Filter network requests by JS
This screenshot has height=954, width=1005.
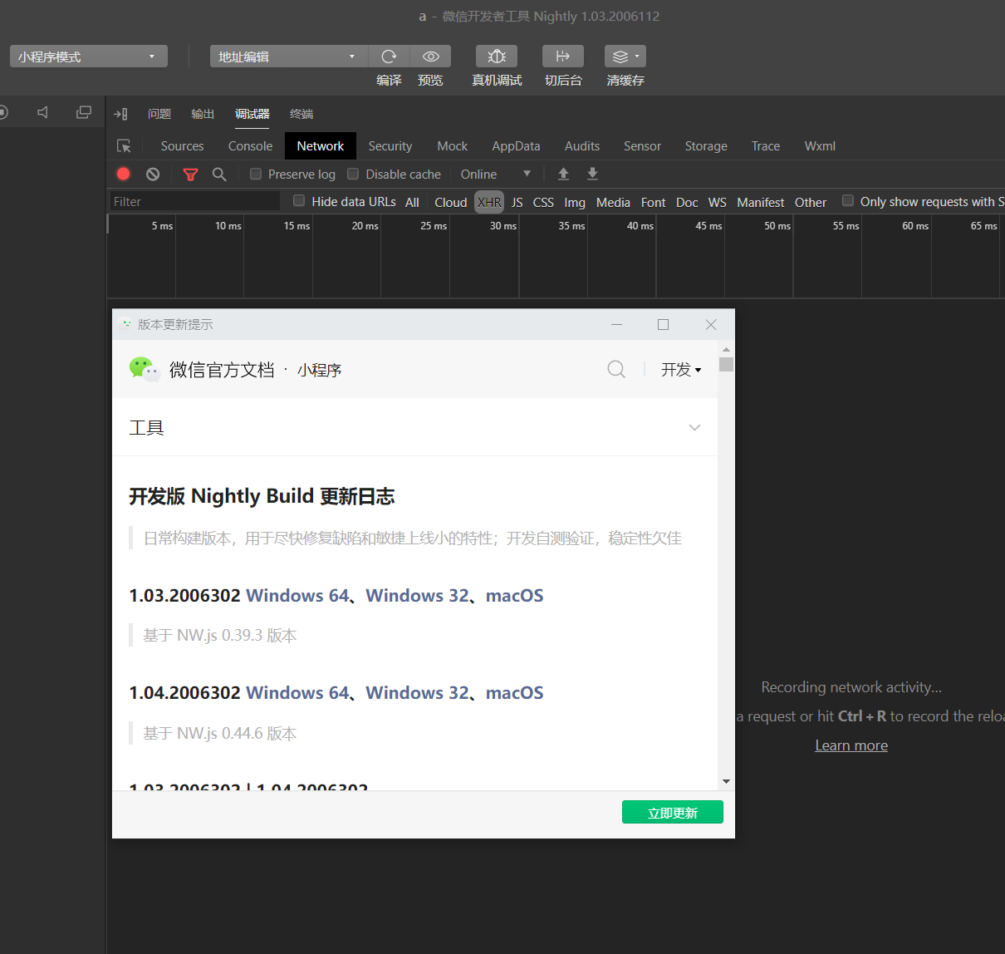pyautogui.click(x=517, y=202)
